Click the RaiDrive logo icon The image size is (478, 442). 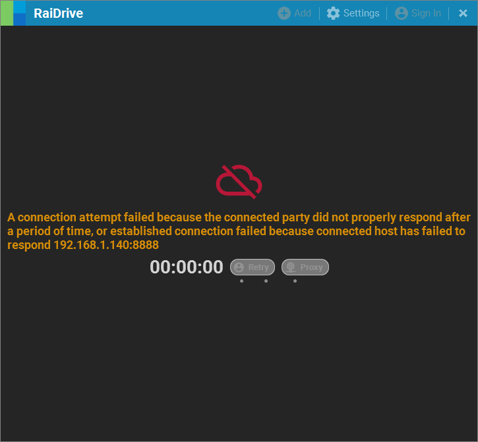[x=13, y=13]
